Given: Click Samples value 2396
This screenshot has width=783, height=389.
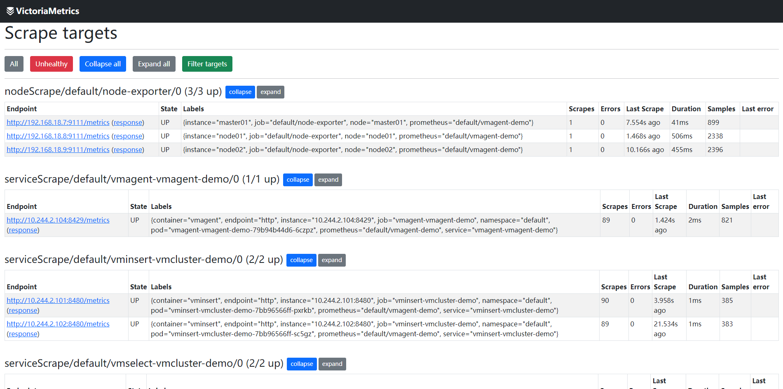Looking at the screenshot, I should pos(715,150).
